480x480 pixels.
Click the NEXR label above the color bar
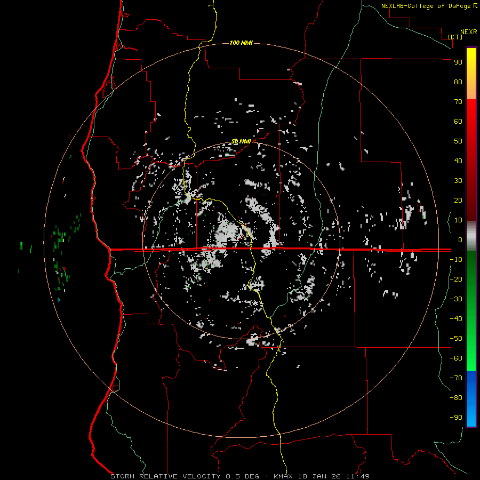[469, 32]
